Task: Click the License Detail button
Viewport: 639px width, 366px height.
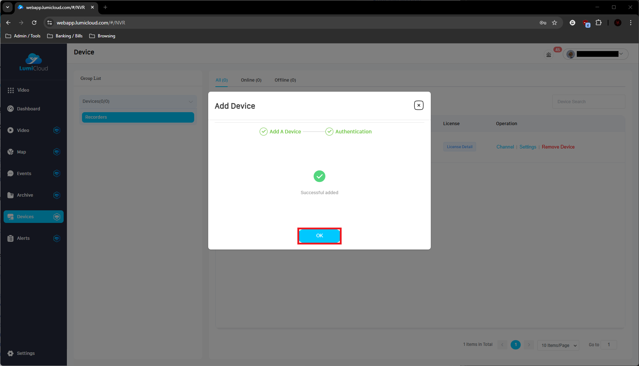Action: [x=460, y=147]
